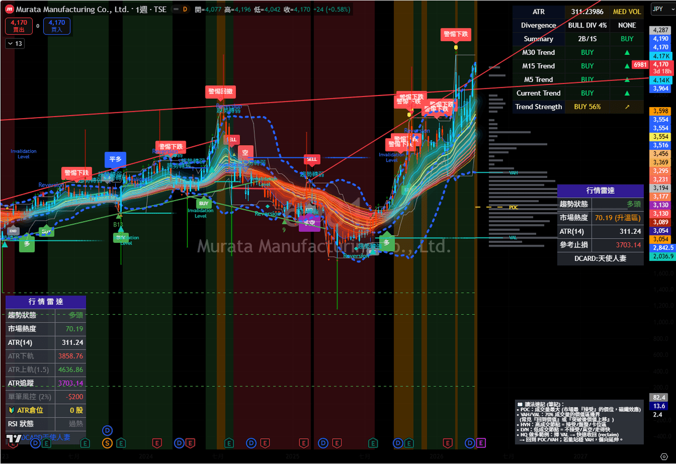Click the RSI 狀態 過熱 value
The height and width of the screenshot is (464, 676).
click(70, 424)
